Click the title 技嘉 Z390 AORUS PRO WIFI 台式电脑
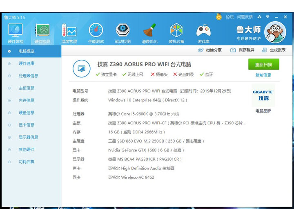This screenshot has width=294, height=221. click(145, 65)
